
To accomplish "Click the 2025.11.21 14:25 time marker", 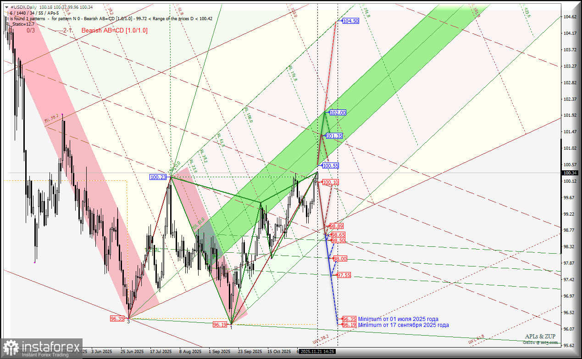I will 317,352.
